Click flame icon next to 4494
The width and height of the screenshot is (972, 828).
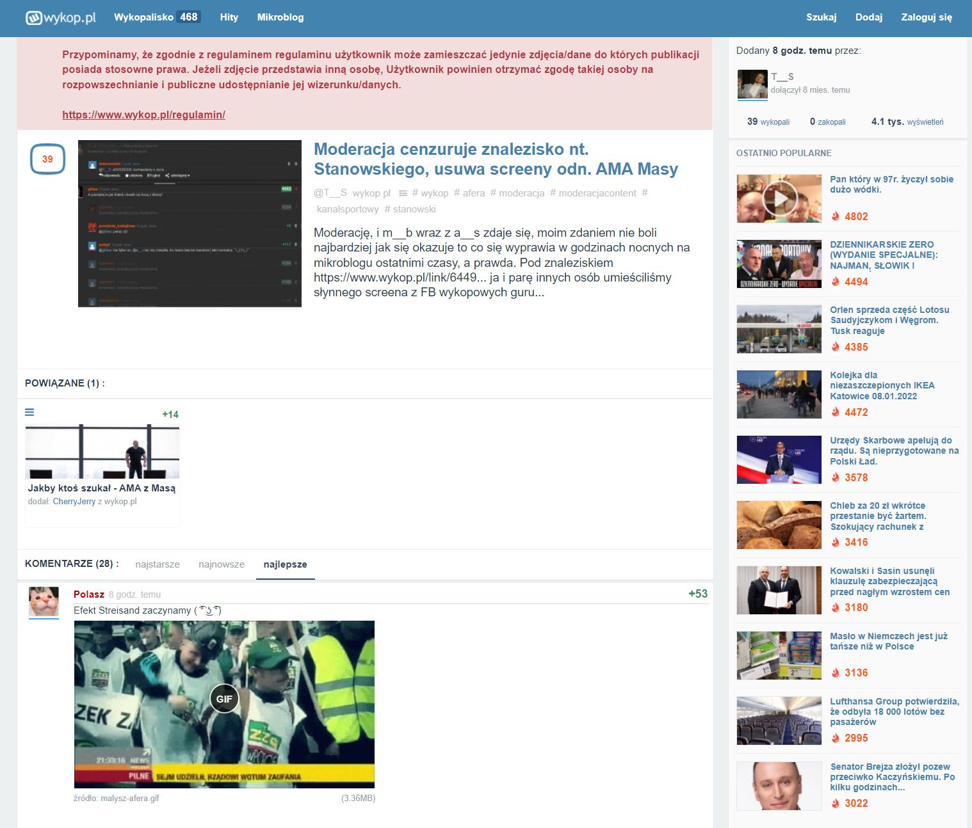pos(835,282)
